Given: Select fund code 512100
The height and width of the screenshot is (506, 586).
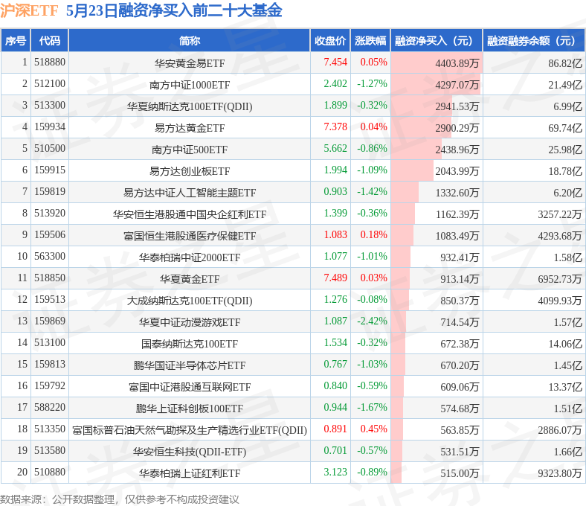Looking at the screenshot, I should 50,84.
